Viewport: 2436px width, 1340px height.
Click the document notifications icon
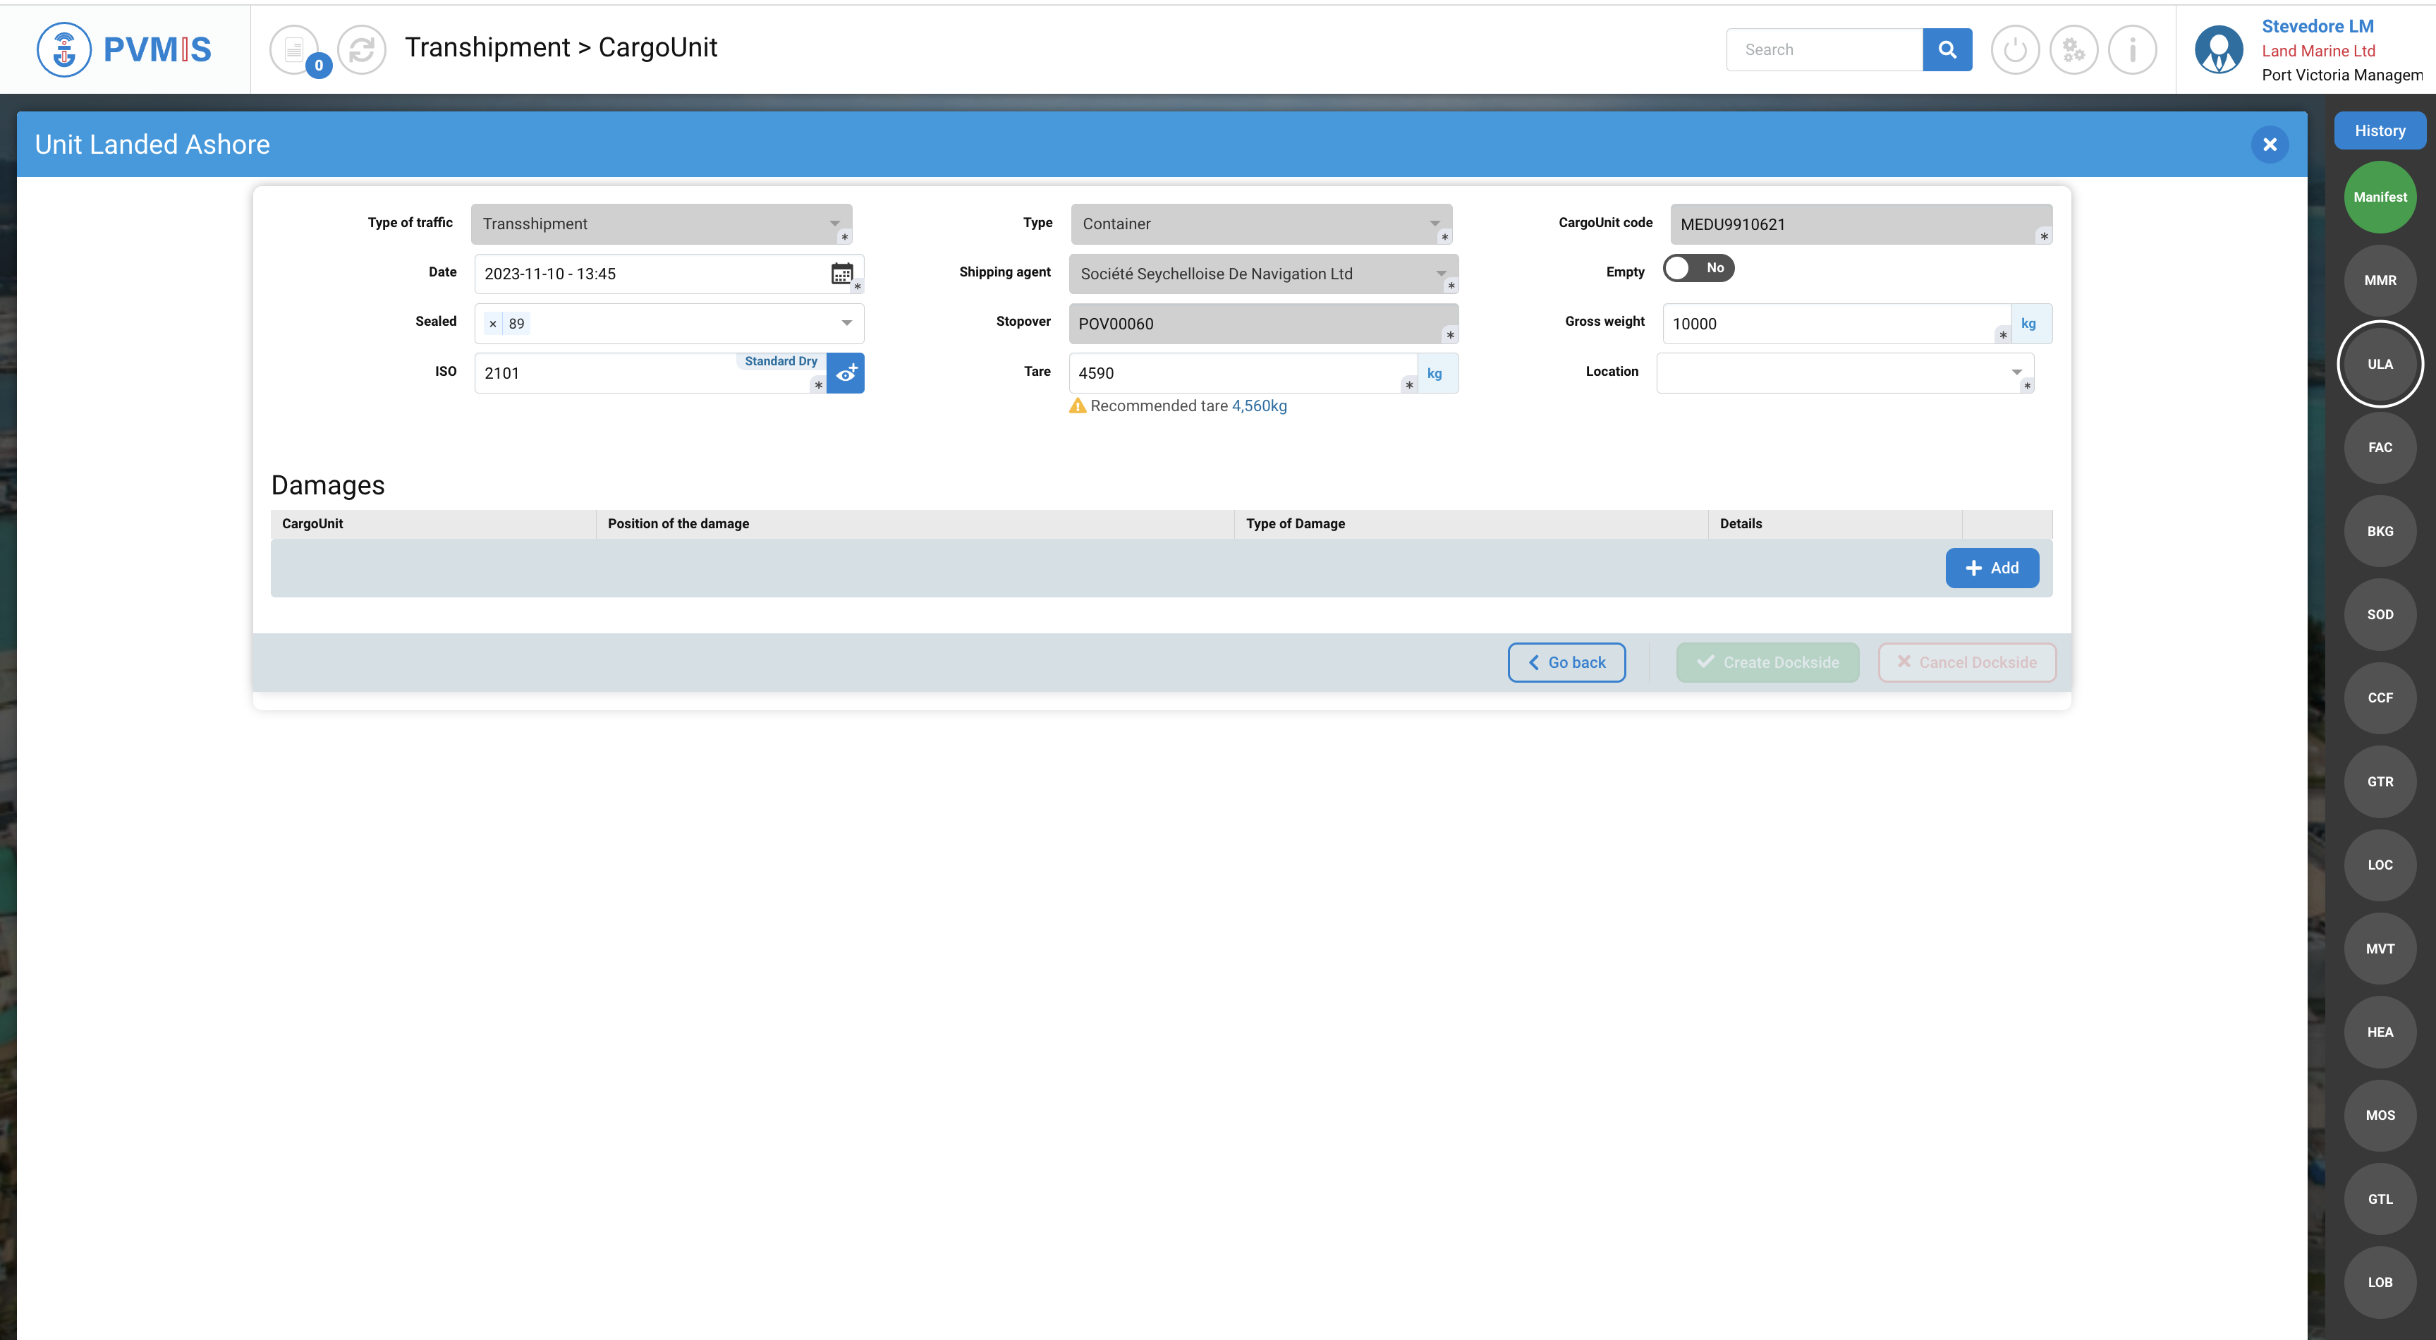tap(294, 49)
